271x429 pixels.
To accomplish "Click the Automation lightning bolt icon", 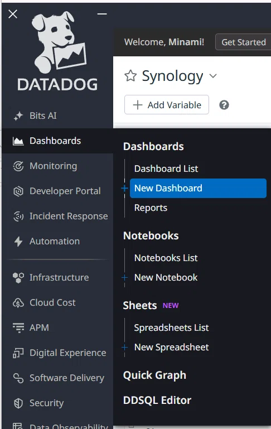I will click(18, 242).
